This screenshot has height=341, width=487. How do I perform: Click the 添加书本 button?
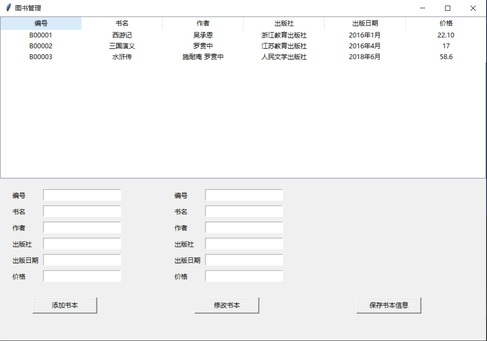[x=64, y=305]
